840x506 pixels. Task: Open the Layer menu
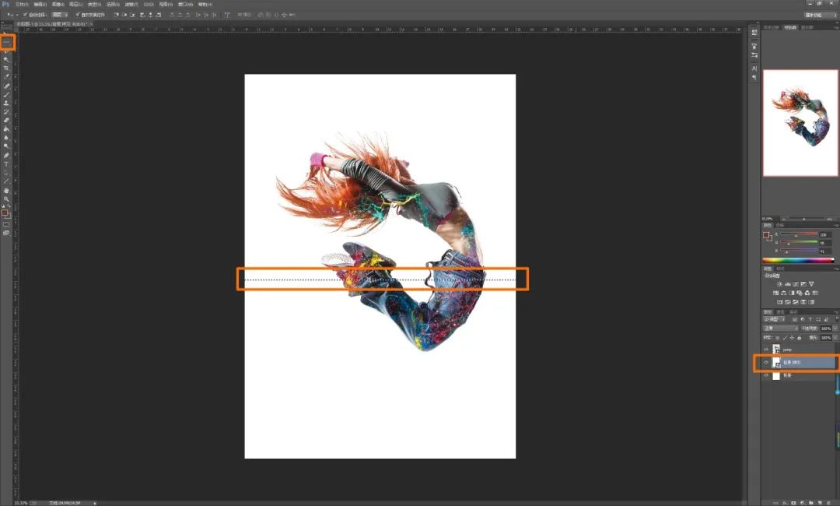(x=75, y=5)
